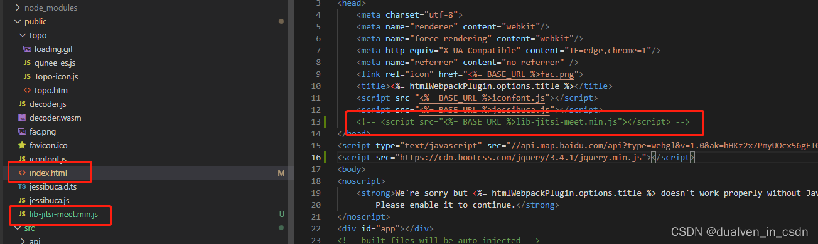Click the meta renderer webkit line
The width and height of the screenshot is (818, 244).
coord(453,26)
